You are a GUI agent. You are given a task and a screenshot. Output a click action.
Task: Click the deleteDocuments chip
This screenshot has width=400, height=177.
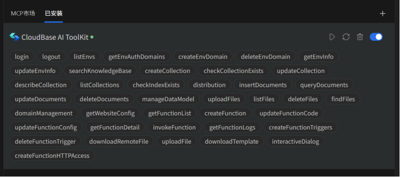pyautogui.click(x=104, y=99)
